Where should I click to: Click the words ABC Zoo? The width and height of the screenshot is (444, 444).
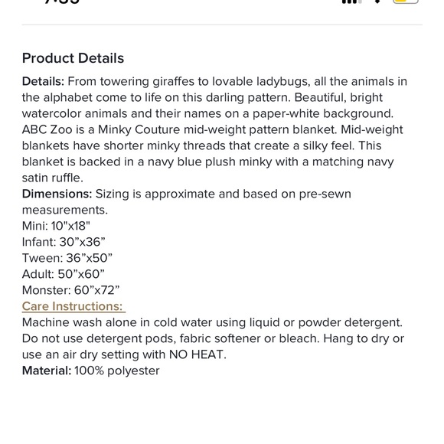point(47,129)
